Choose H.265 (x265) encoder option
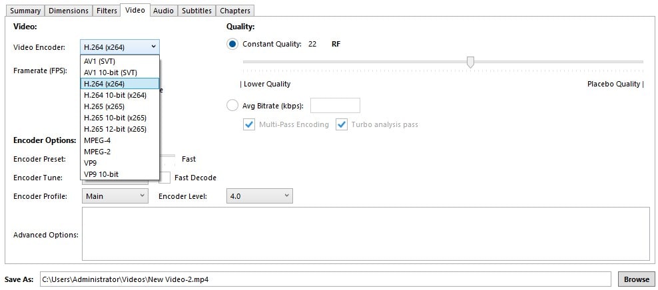Image resolution: width=658 pixels, height=290 pixels. [104, 106]
